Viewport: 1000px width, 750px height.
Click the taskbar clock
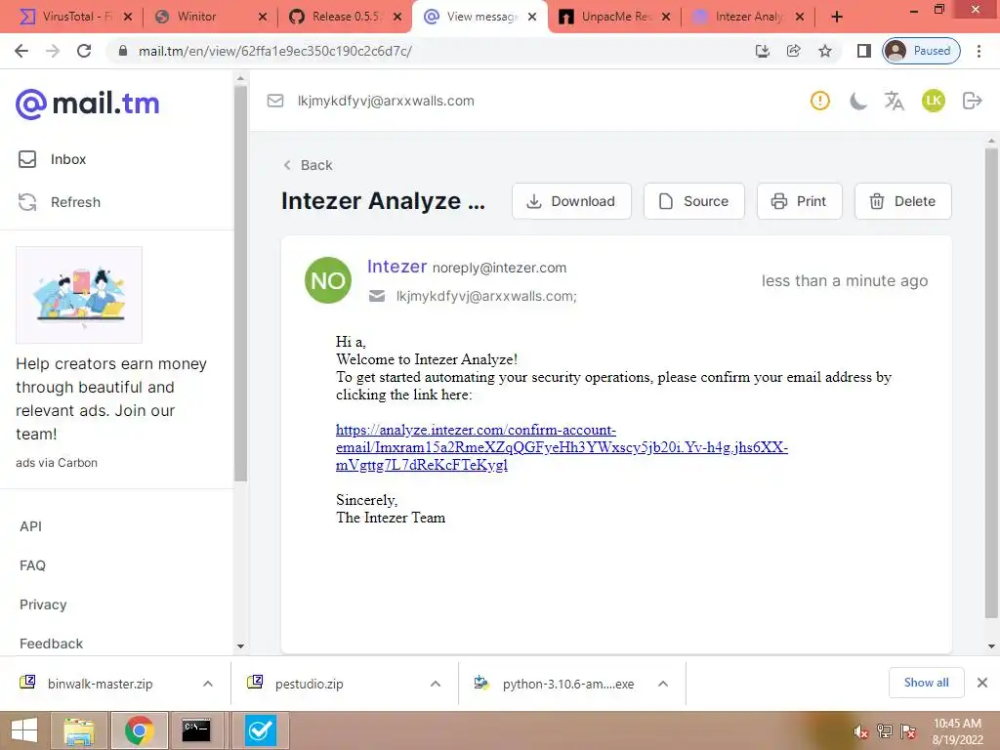click(957, 731)
